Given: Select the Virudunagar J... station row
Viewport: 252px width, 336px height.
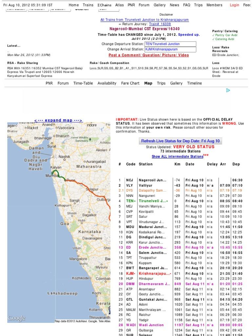Looking at the screenshot, I should pos(180,222).
